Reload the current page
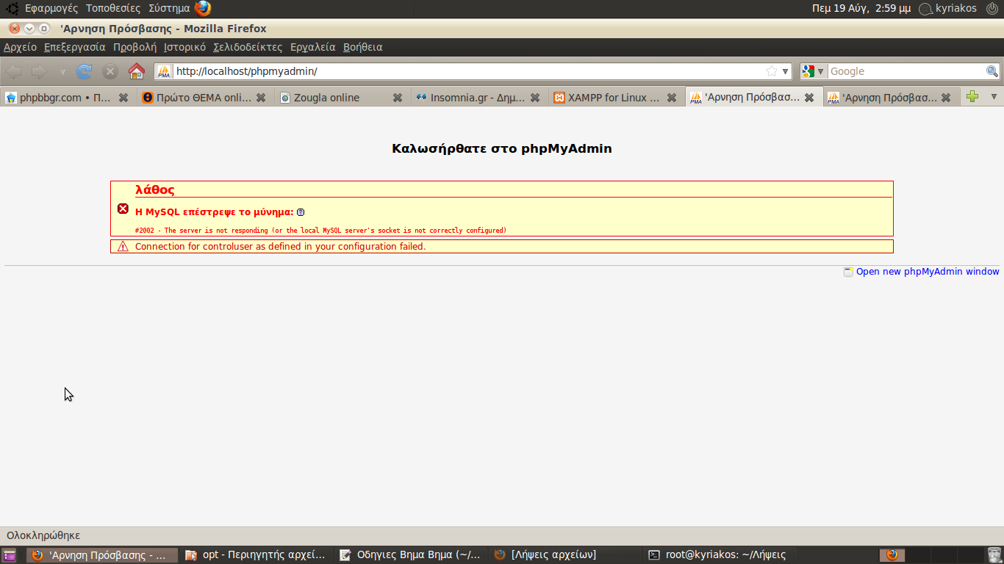 (85, 71)
